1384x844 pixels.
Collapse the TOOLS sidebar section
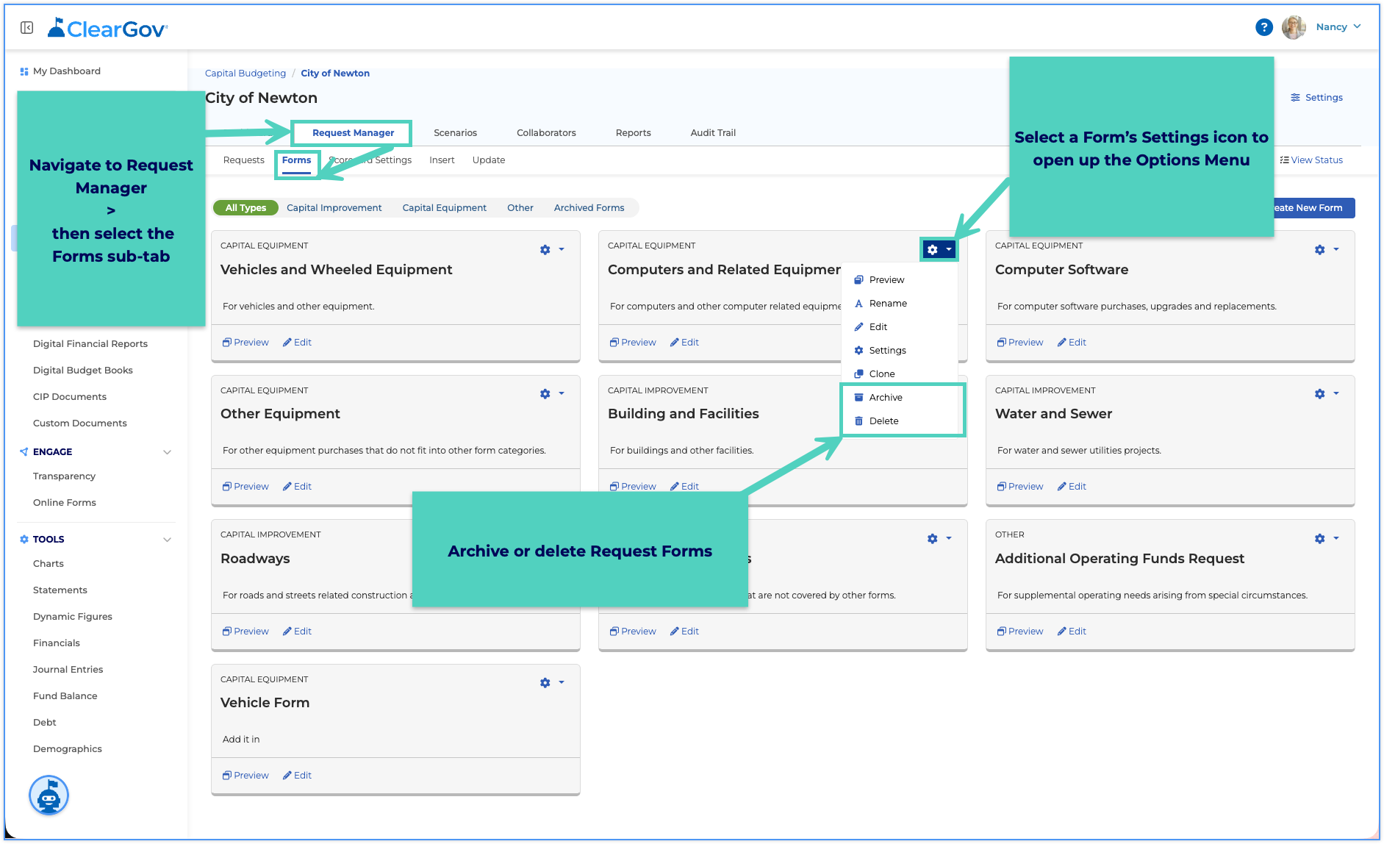point(167,540)
